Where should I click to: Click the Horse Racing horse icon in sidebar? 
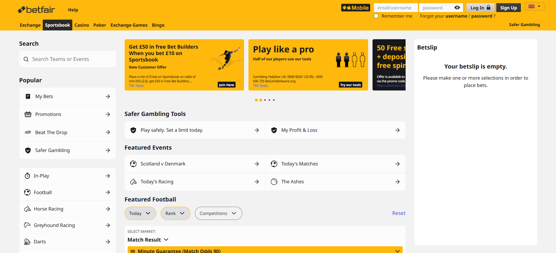pyautogui.click(x=27, y=209)
